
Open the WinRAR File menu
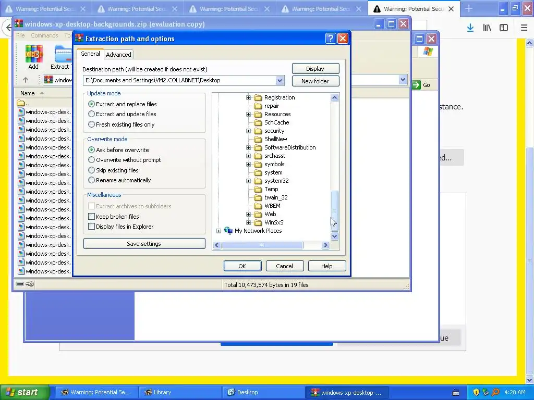coord(20,35)
